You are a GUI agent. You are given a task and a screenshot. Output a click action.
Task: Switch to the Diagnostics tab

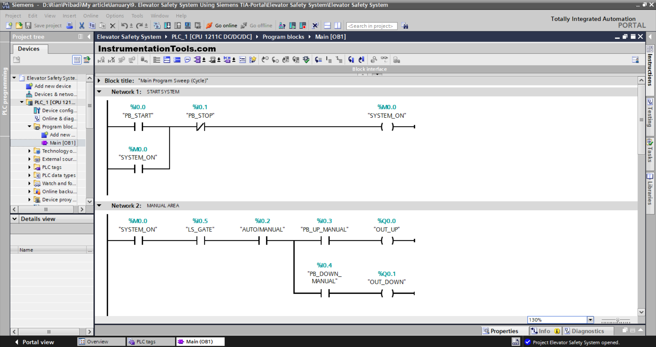(x=588, y=331)
